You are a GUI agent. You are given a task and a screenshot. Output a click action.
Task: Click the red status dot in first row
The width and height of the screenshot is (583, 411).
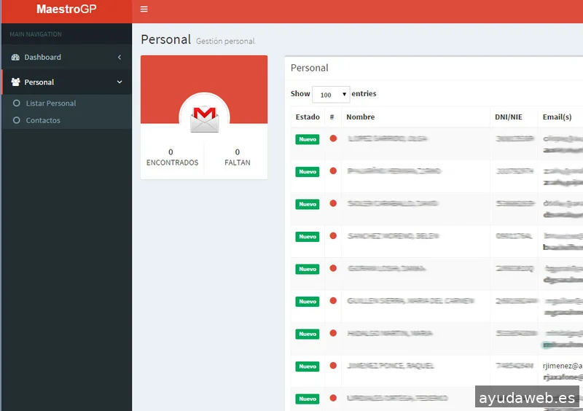click(333, 138)
